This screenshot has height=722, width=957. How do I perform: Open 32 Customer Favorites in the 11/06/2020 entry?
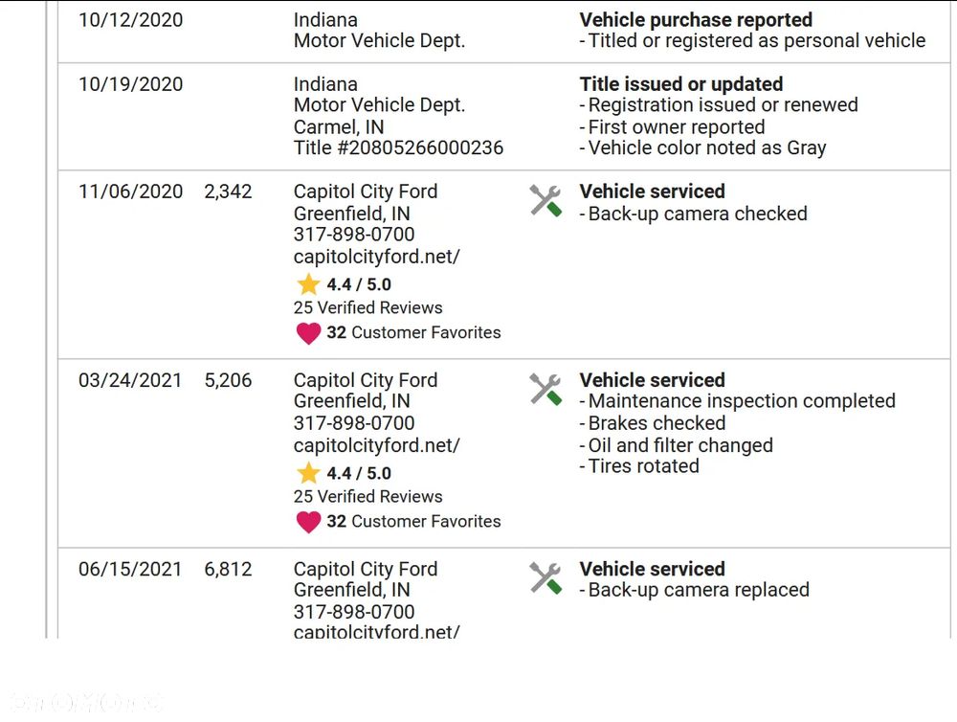(x=413, y=332)
